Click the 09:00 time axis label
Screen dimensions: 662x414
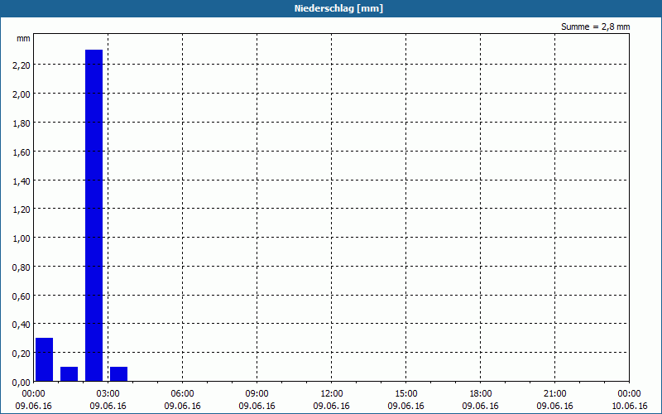coord(257,394)
